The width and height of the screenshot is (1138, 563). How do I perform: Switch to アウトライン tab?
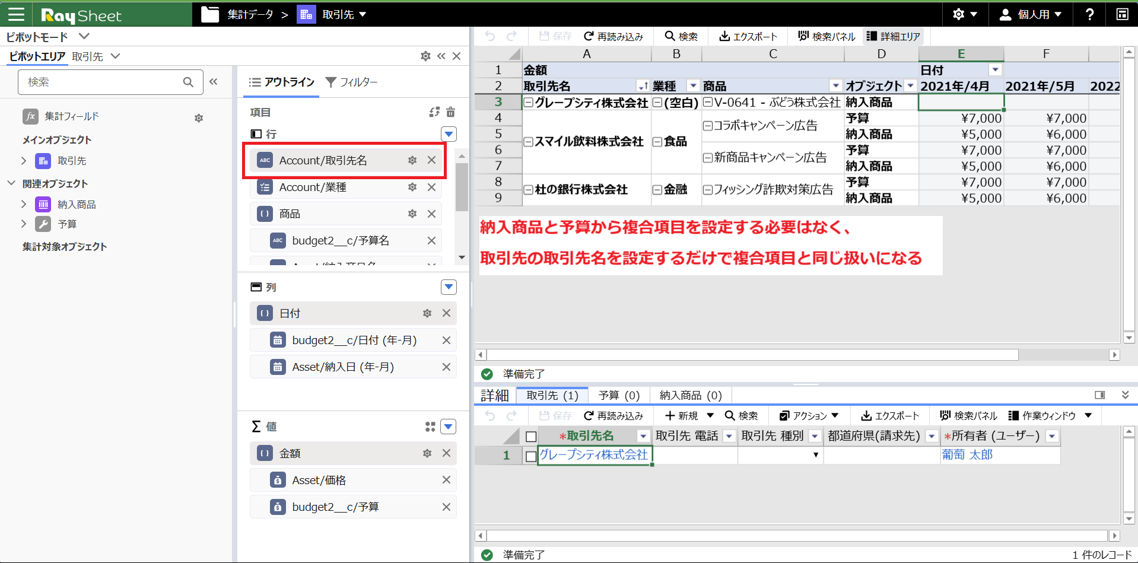coord(282,82)
